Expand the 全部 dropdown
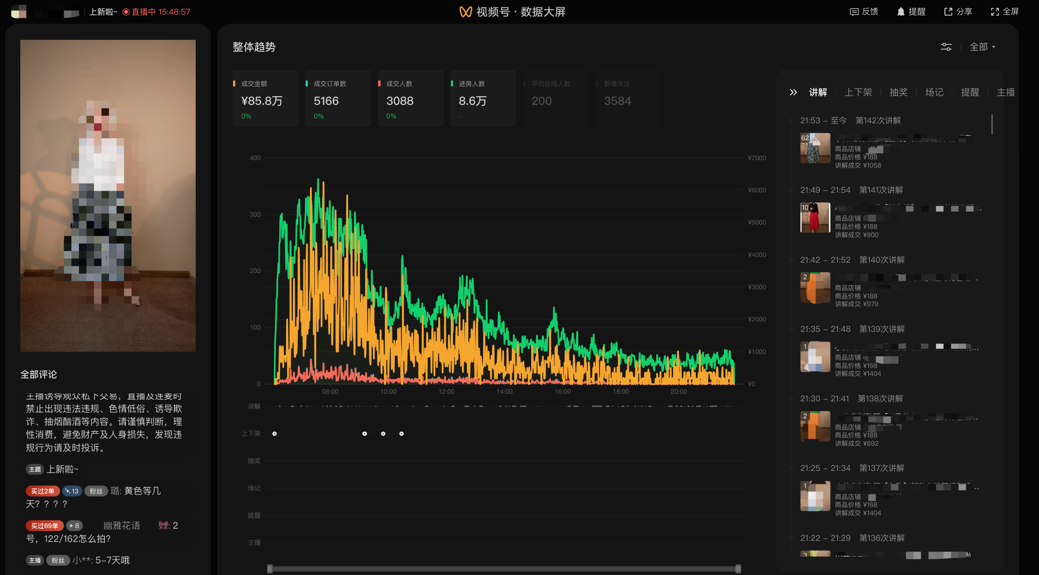 pos(982,47)
